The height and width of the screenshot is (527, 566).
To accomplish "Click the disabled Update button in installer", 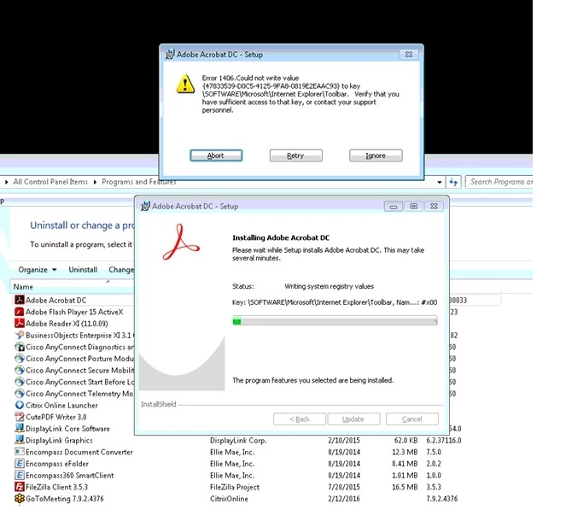I will pyautogui.click(x=353, y=419).
